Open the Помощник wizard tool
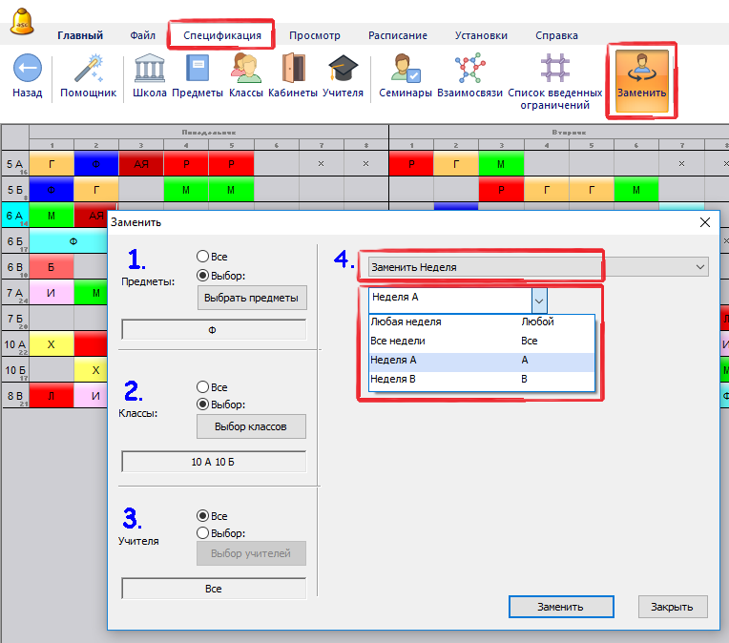Viewport: 729px width, 643px height. tap(88, 69)
